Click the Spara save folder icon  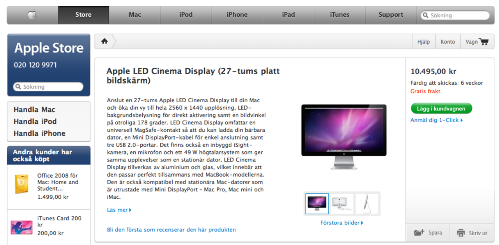pyautogui.click(x=419, y=233)
